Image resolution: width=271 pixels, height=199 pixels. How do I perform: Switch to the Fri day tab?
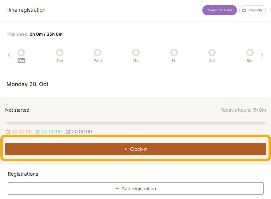[x=174, y=61]
